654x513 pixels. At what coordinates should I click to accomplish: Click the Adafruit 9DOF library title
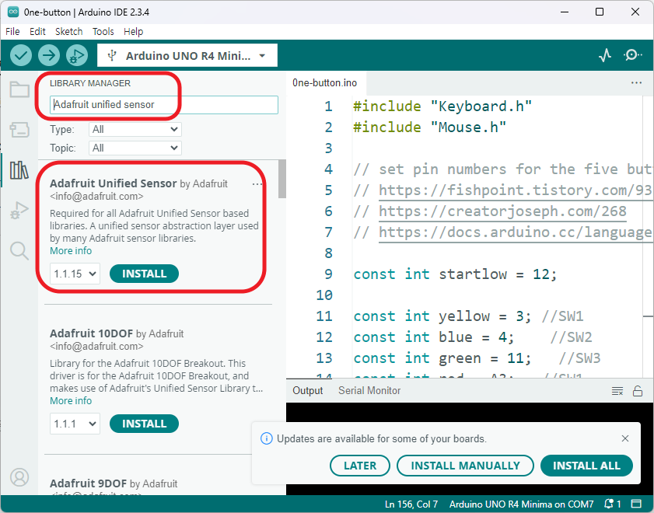[x=88, y=483]
